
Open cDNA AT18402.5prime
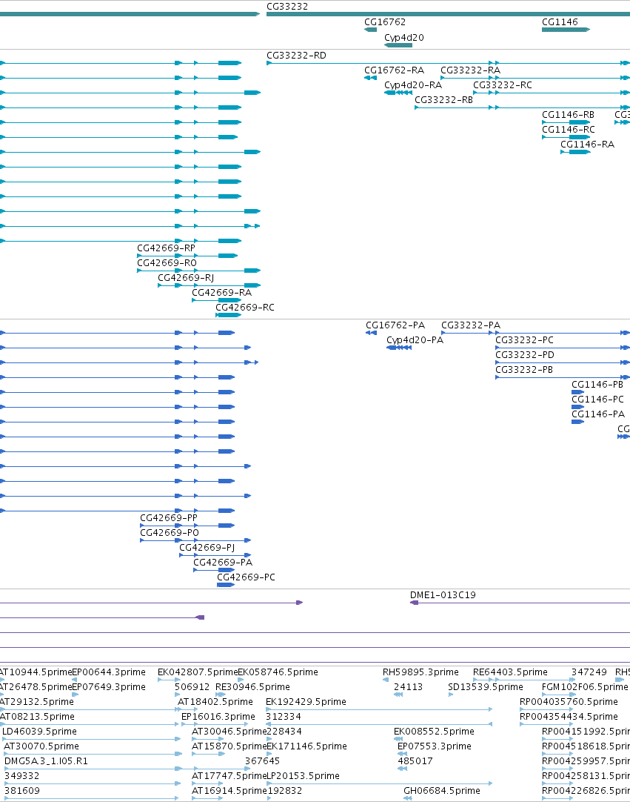(x=215, y=702)
